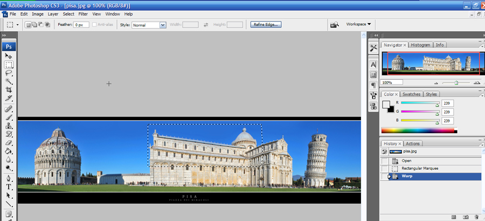Click the Refine Edge button
Screen dimensions: 485x221
pos(265,25)
